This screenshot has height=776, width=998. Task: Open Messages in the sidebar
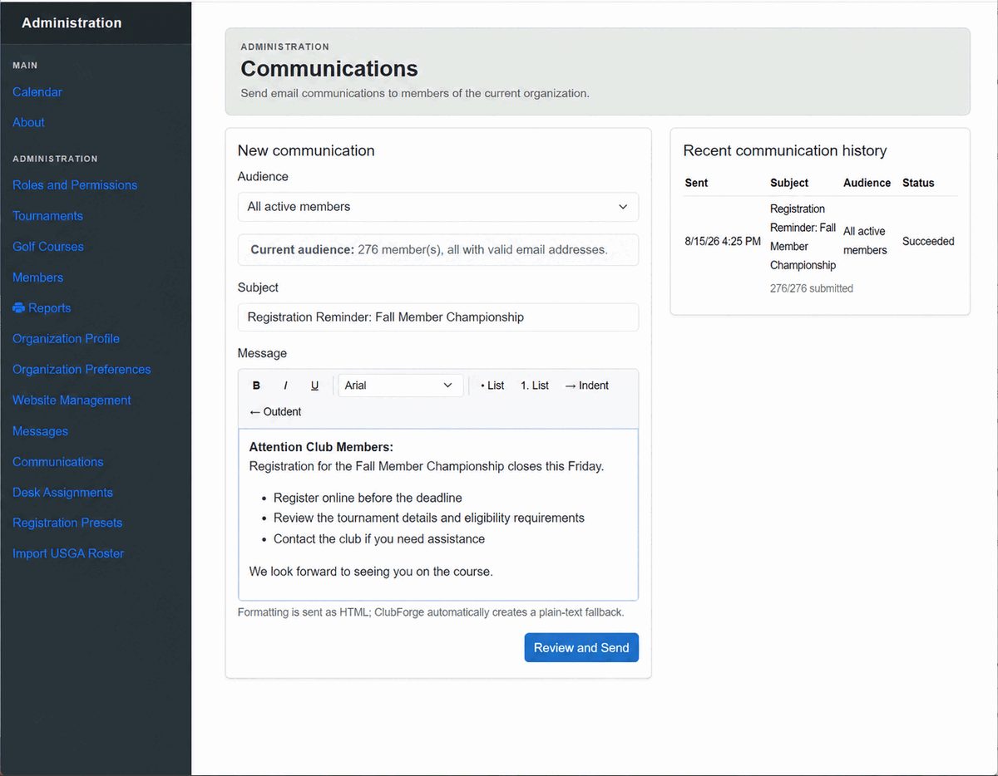[x=40, y=431]
